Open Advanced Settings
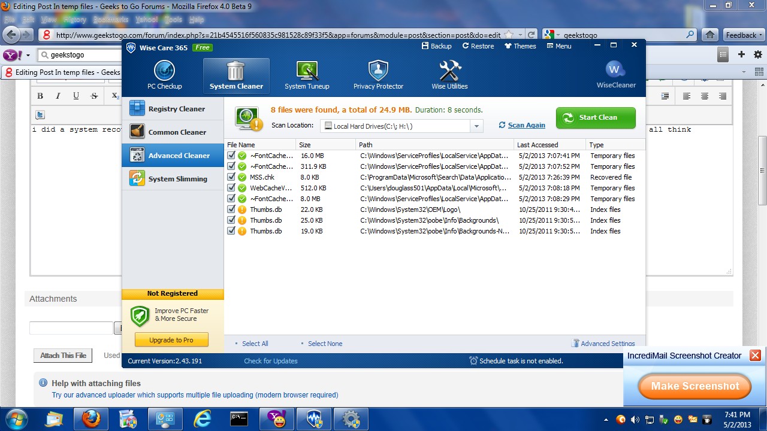This screenshot has height=431, width=767. [x=603, y=344]
